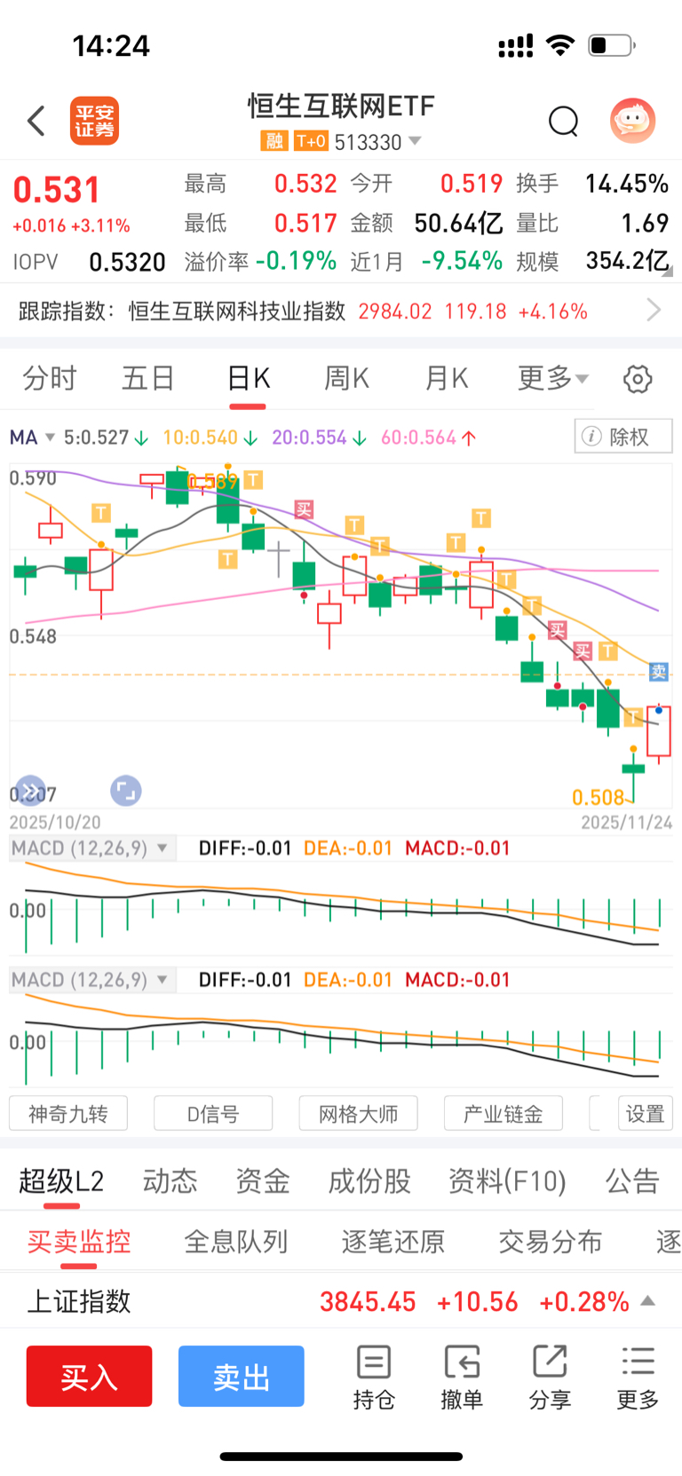The width and height of the screenshot is (682, 1476).
Task: Tap the red 买入 button
Action: point(89,1377)
